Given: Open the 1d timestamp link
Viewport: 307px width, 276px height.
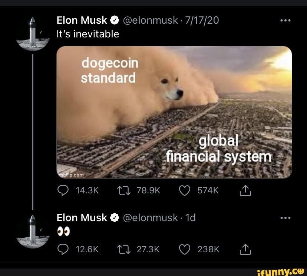Looking at the screenshot, I should 190,218.
